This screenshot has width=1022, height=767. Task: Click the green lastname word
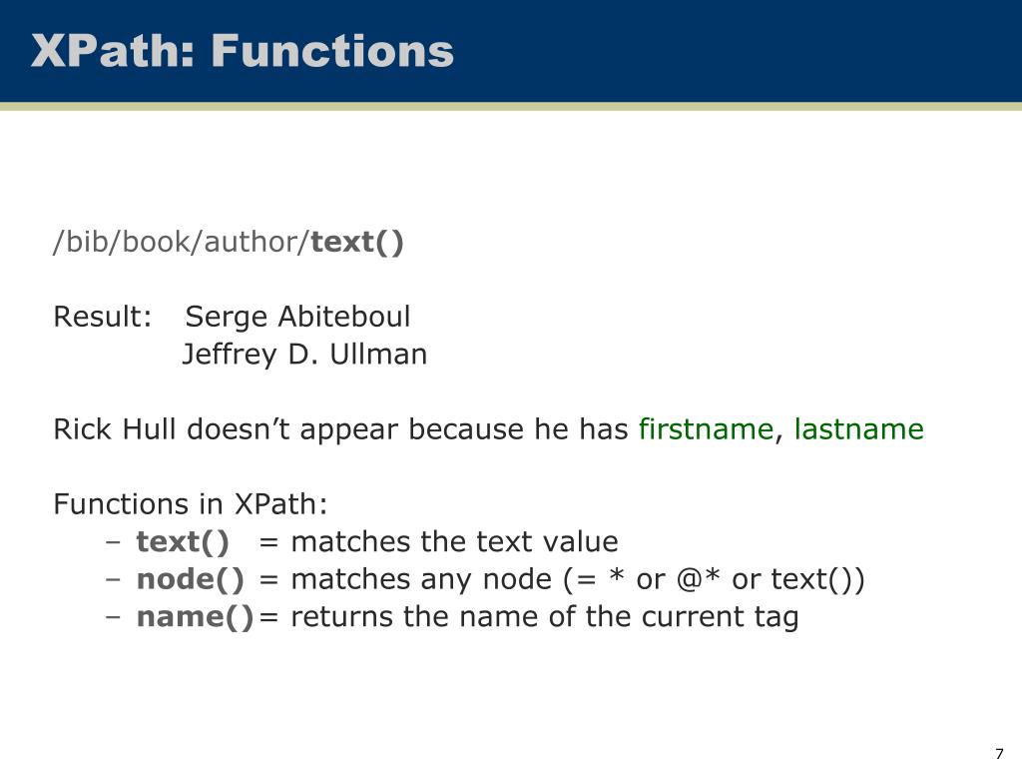pos(859,429)
